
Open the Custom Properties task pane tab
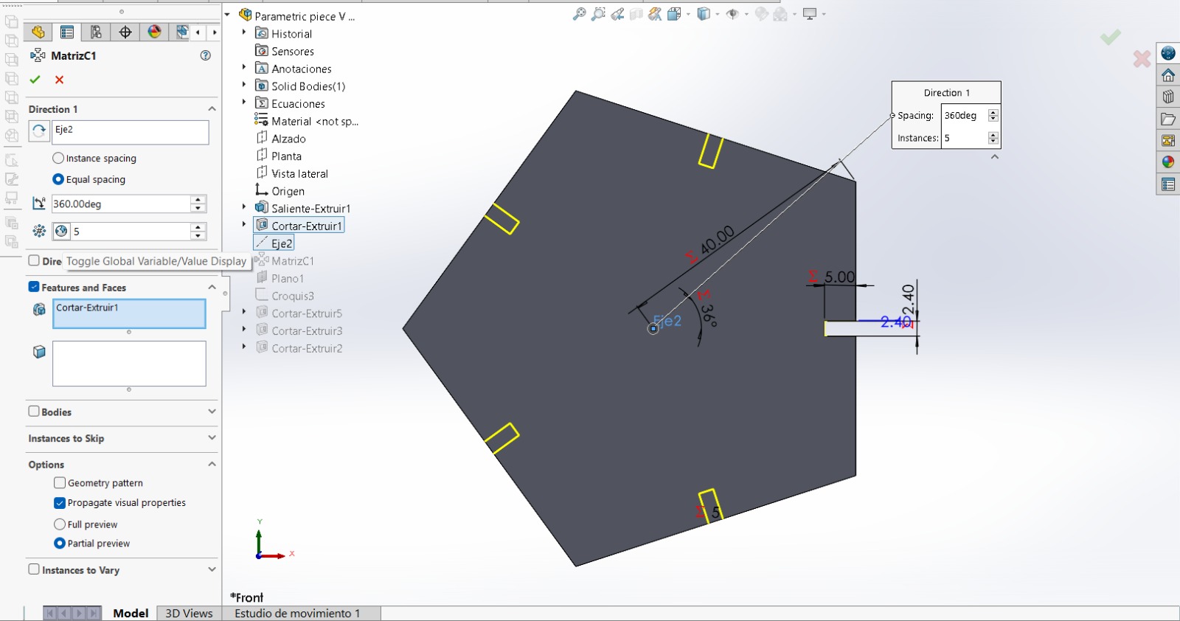(x=1168, y=184)
